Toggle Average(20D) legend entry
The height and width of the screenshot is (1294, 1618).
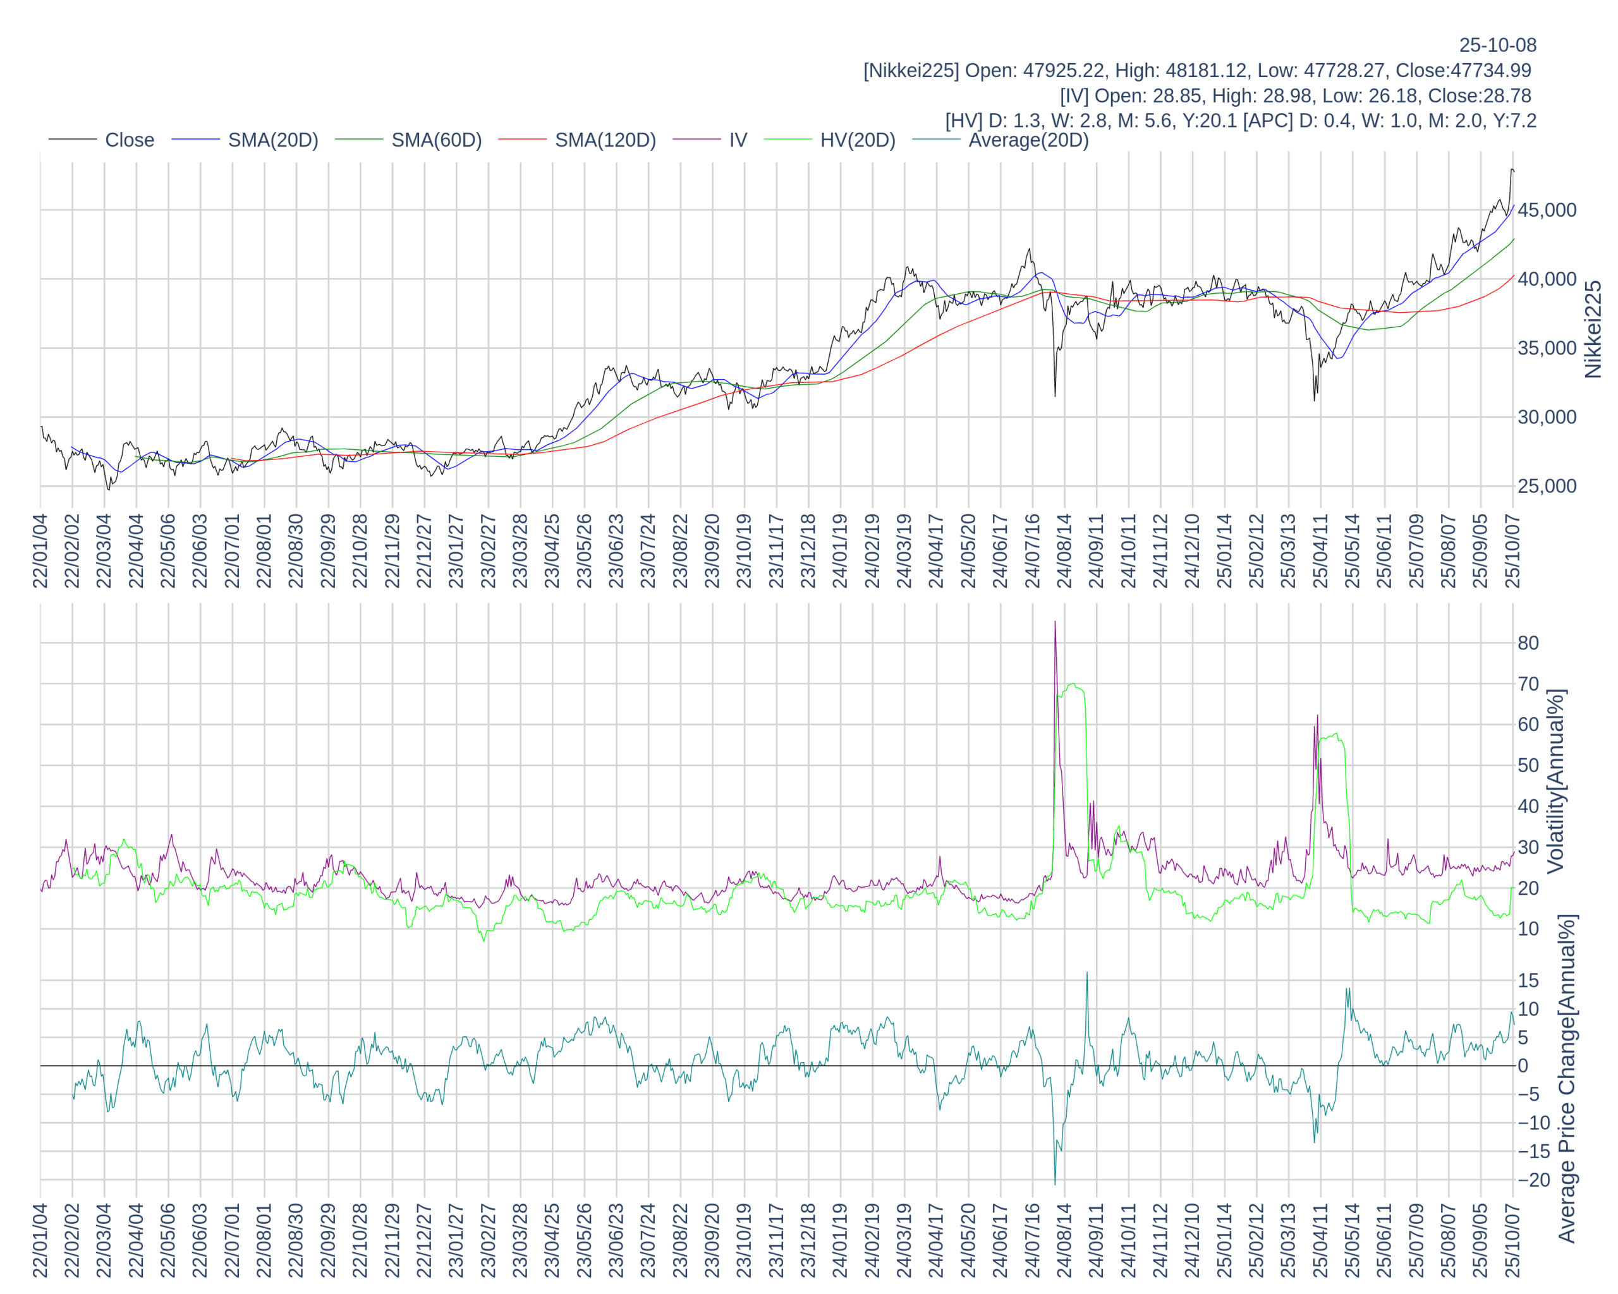[1028, 140]
